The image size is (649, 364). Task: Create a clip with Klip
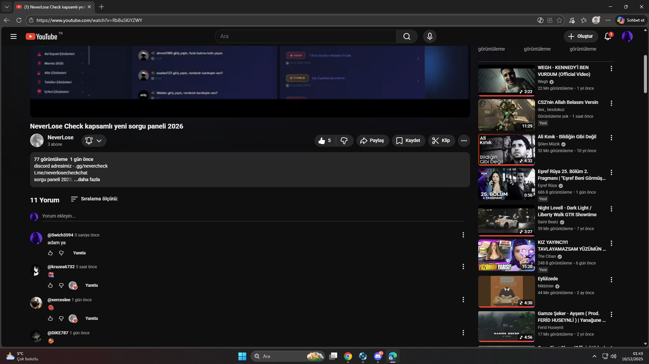click(x=441, y=141)
